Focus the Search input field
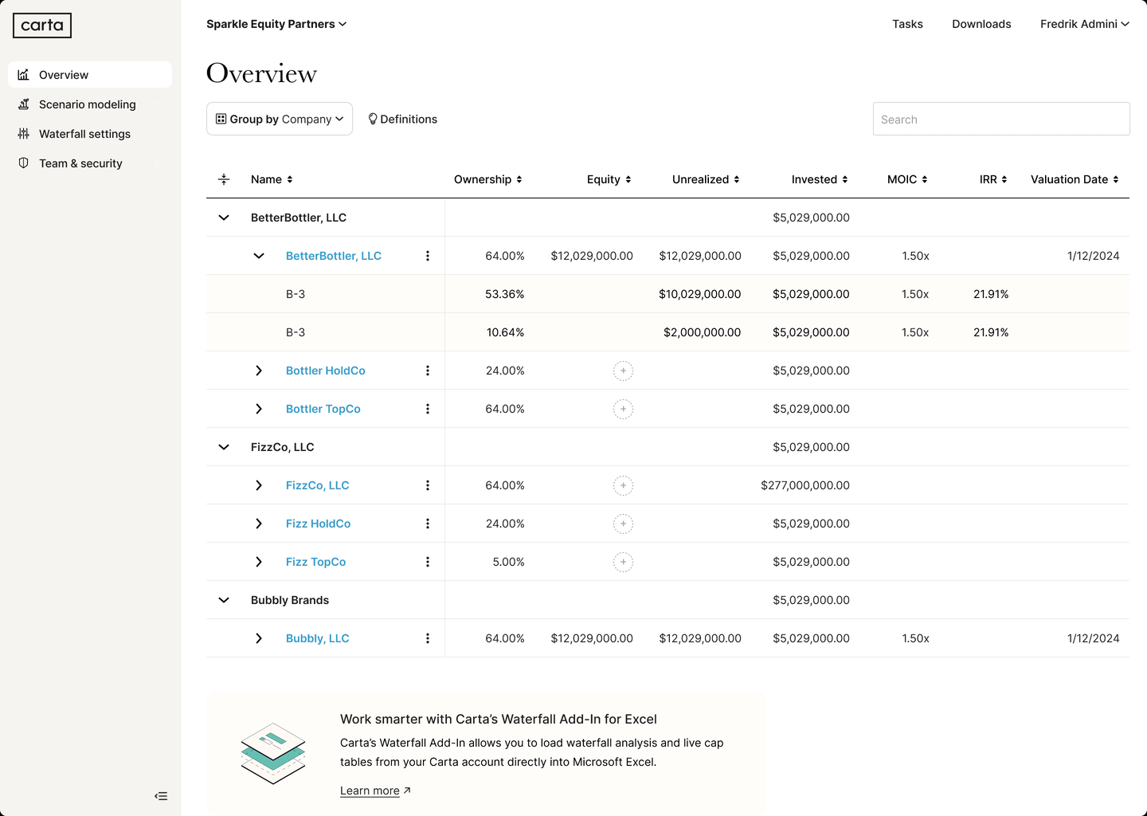Image resolution: width=1147 pixels, height=816 pixels. [1001, 119]
